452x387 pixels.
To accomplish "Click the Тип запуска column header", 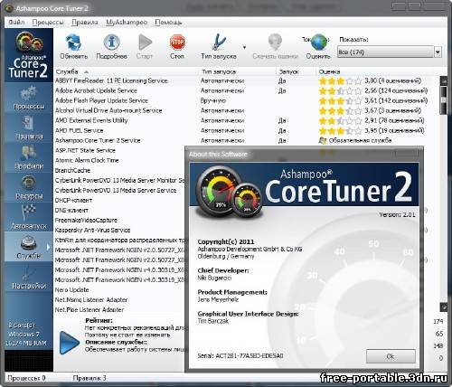I will 219,71.
